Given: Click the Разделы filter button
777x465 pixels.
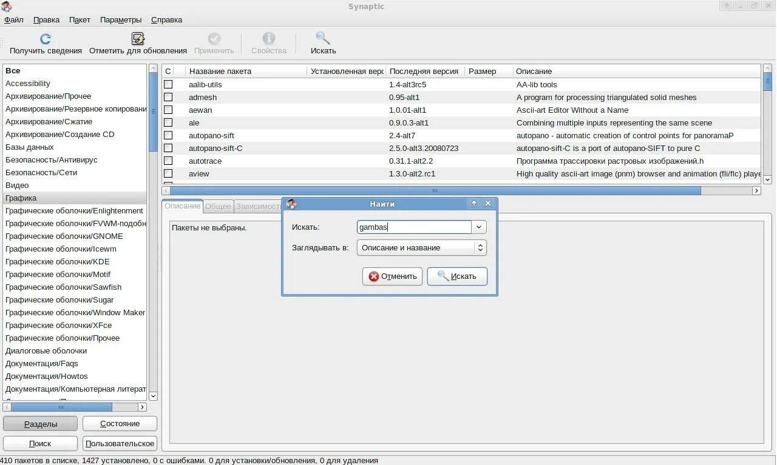Looking at the screenshot, I should tap(40, 424).
